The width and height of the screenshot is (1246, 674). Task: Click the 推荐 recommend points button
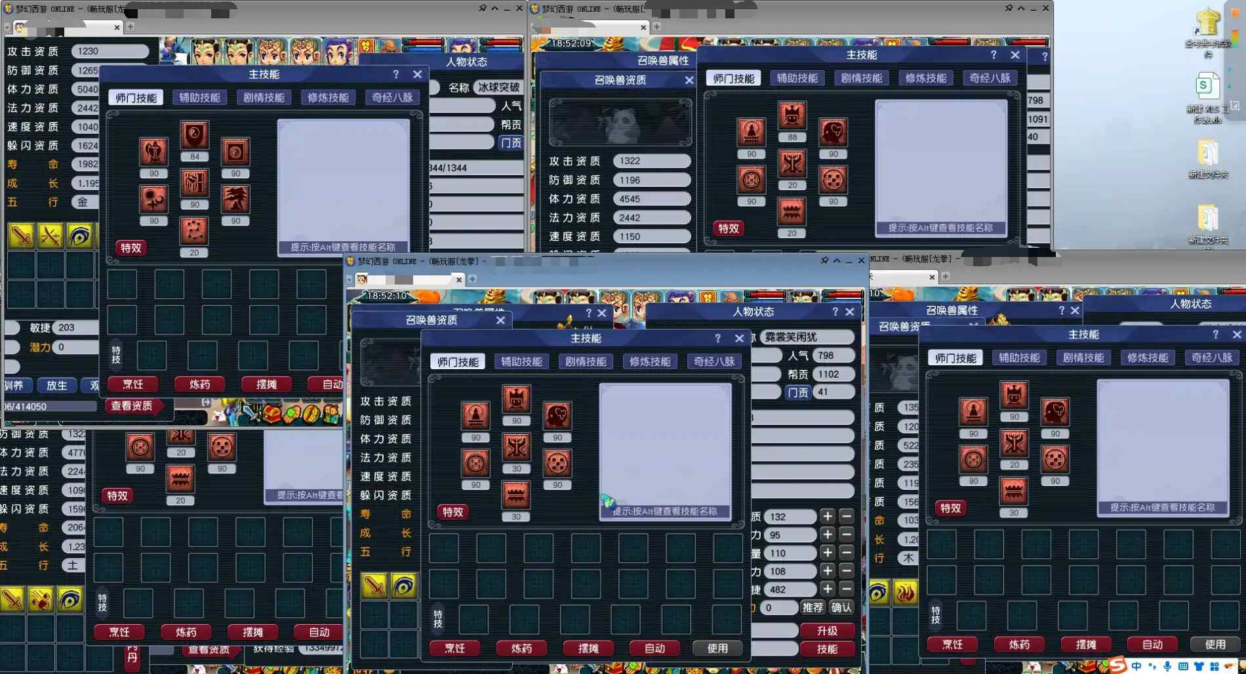point(813,608)
